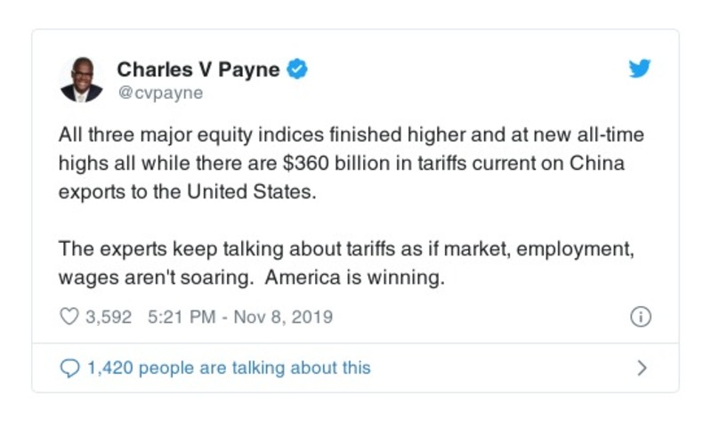This screenshot has width=711, height=436.
Task: Open "1,420 people are talking about this"
Action: point(228,367)
